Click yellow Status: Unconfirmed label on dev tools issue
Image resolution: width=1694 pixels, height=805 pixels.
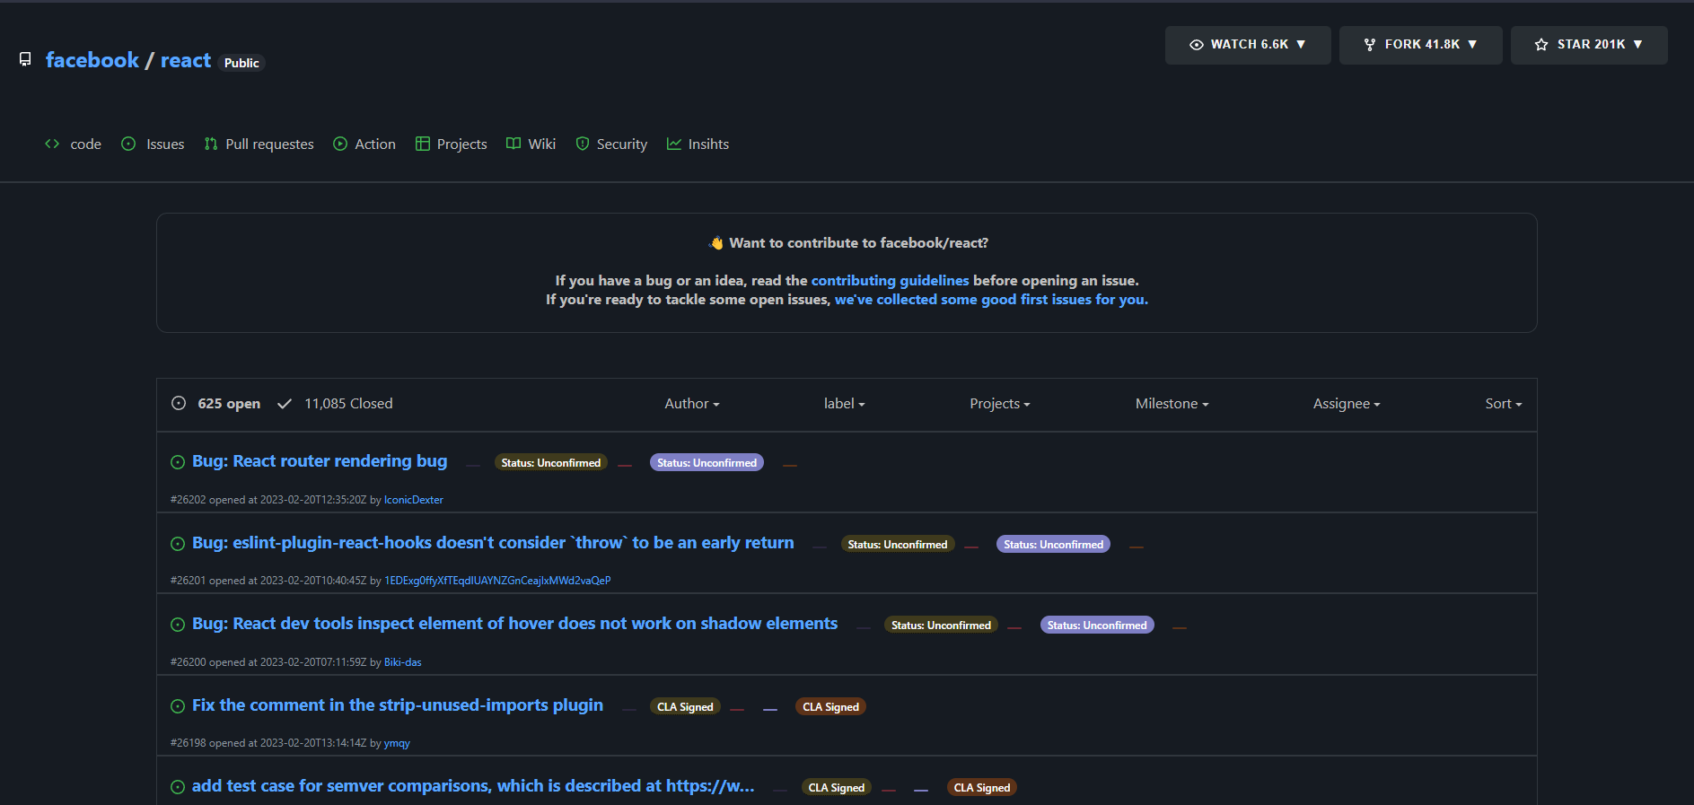click(941, 626)
